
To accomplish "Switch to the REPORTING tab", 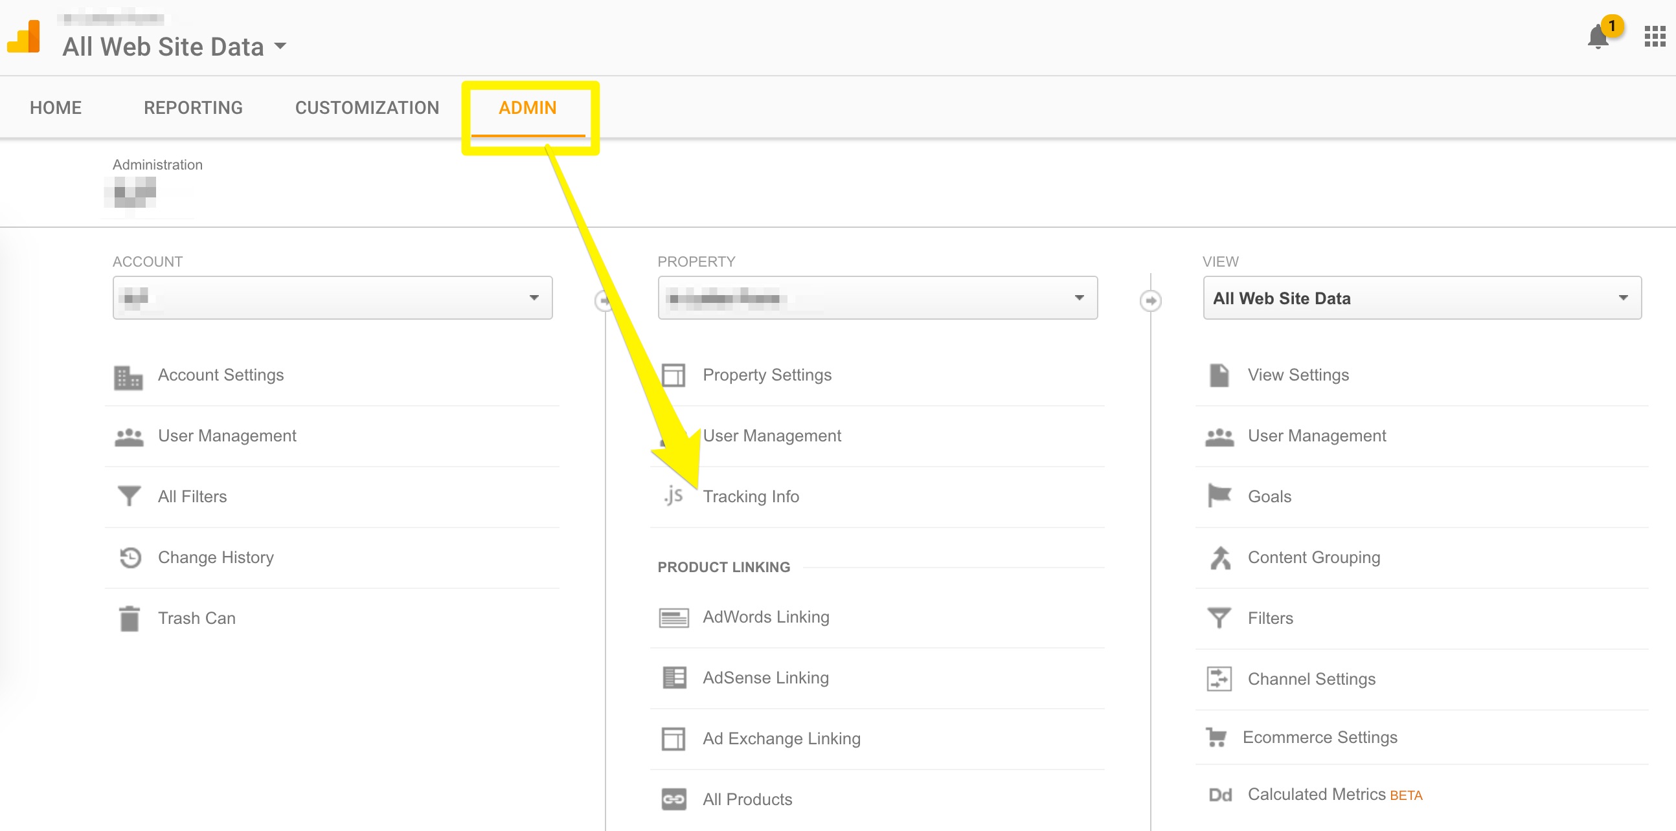I will 192,107.
